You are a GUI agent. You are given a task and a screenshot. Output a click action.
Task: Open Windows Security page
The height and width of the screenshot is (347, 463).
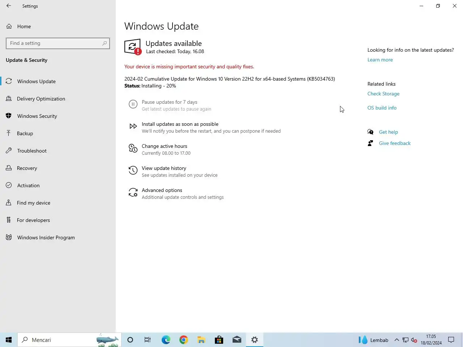(58, 116)
